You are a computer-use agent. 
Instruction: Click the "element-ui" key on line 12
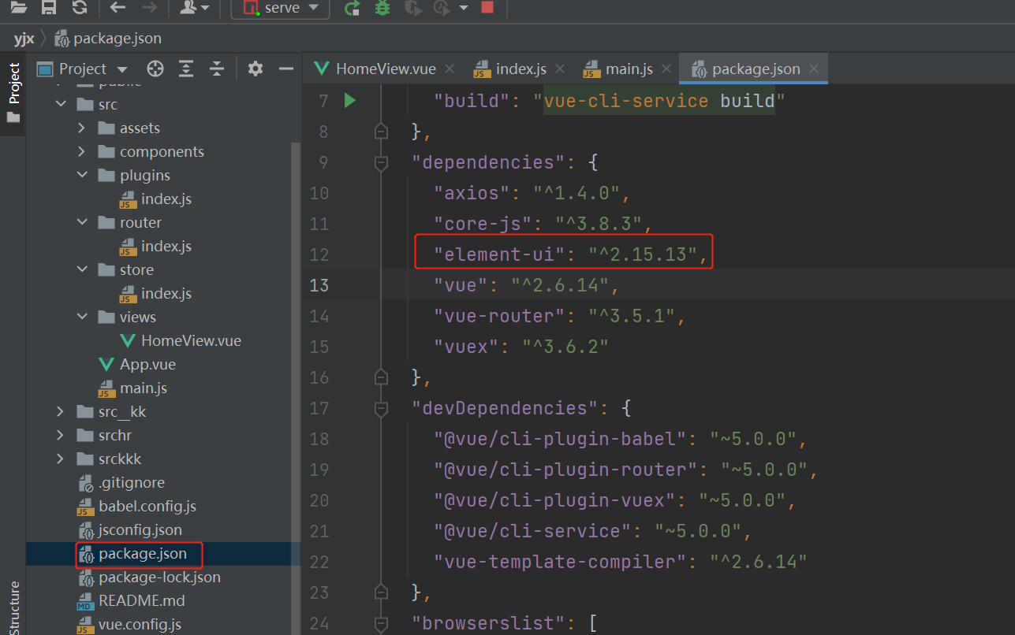tap(500, 254)
